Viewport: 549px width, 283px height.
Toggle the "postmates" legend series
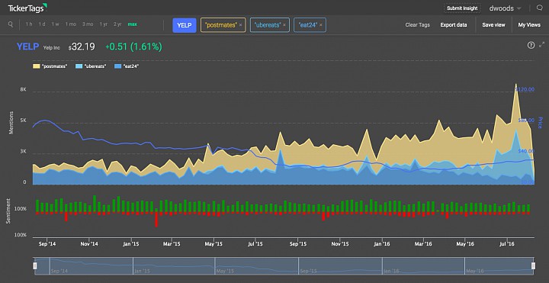tap(50, 66)
